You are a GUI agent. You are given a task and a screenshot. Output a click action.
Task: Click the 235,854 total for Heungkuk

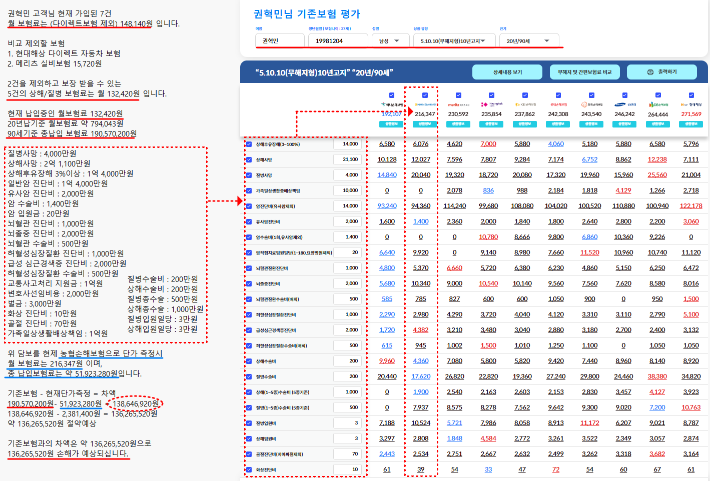[491, 114]
